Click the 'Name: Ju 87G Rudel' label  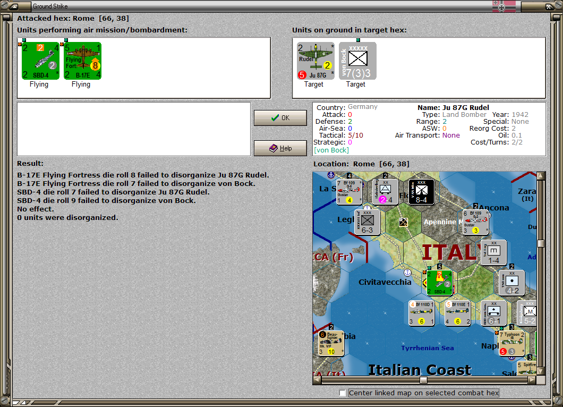point(453,107)
